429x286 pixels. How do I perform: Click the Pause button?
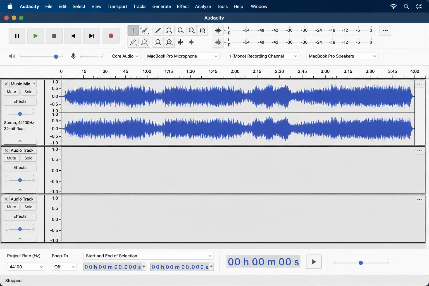(x=17, y=36)
